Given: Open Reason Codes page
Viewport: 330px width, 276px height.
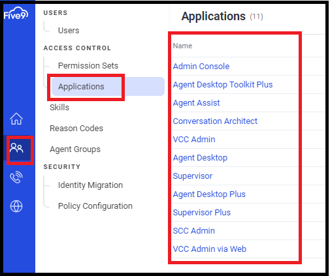Looking at the screenshot, I should (76, 129).
